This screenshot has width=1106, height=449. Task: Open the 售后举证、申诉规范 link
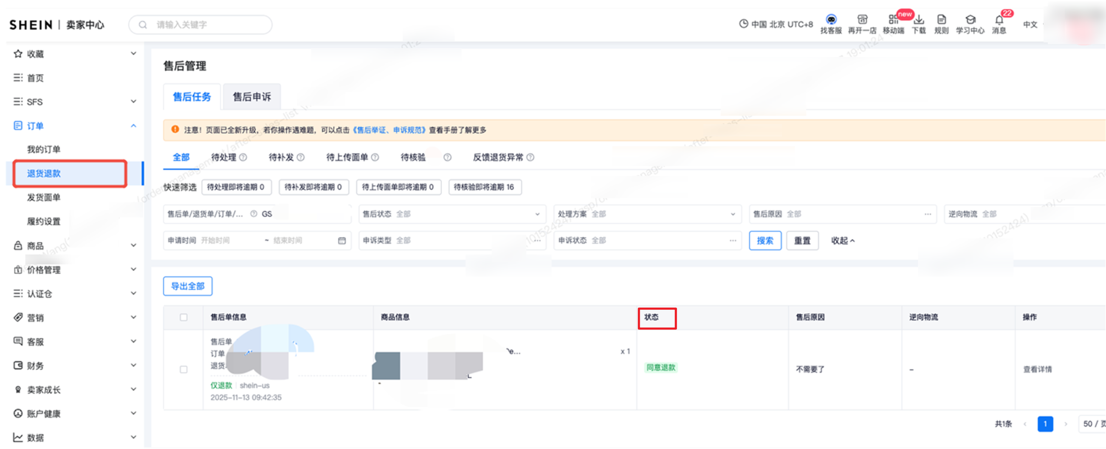tap(389, 130)
